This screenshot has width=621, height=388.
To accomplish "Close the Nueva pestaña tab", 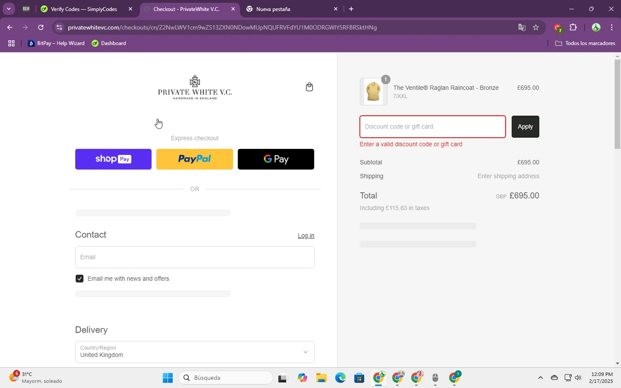I will tap(336, 9).
